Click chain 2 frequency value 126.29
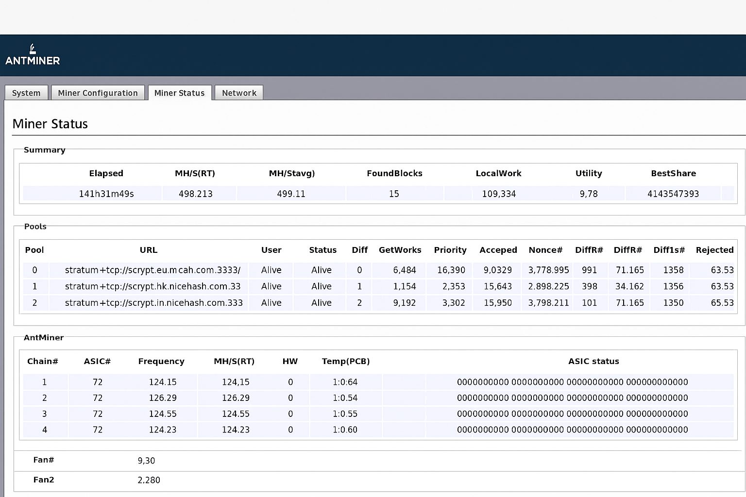The height and width of the screenshot is (497, 746). (x=162, y=398)
